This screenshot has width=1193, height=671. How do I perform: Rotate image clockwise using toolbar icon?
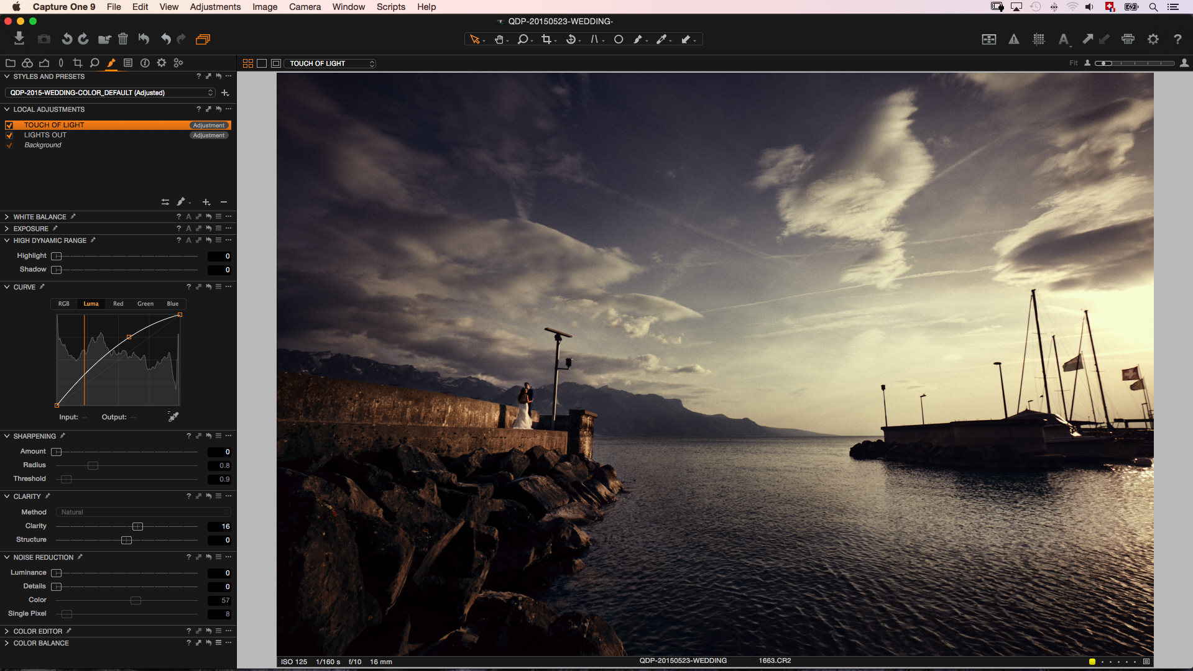[x=83, y=39]
